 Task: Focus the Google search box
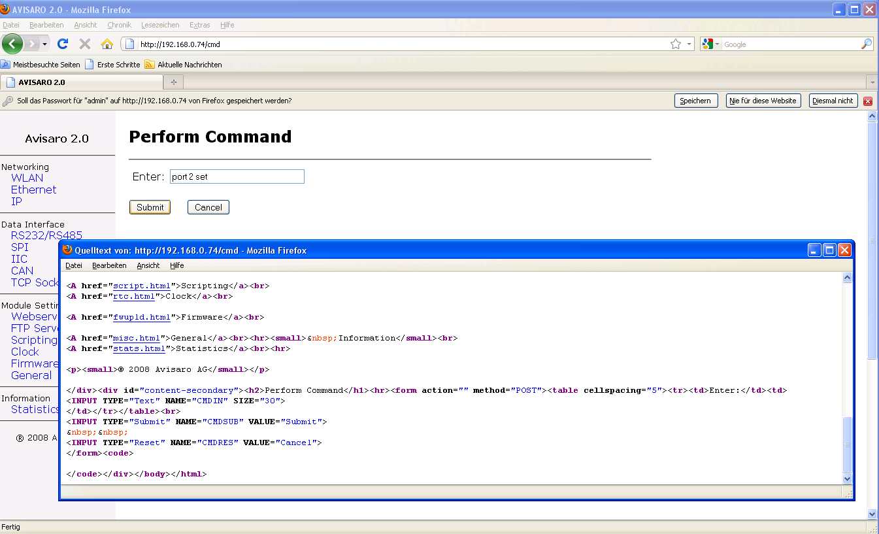click(x=791, y=44)
